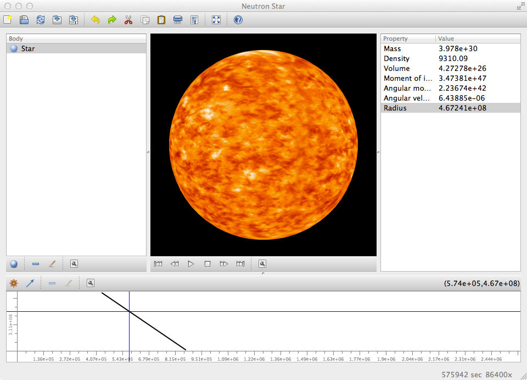
Task: Select the 'Moment of i...' property row
Action: (451, 78)
